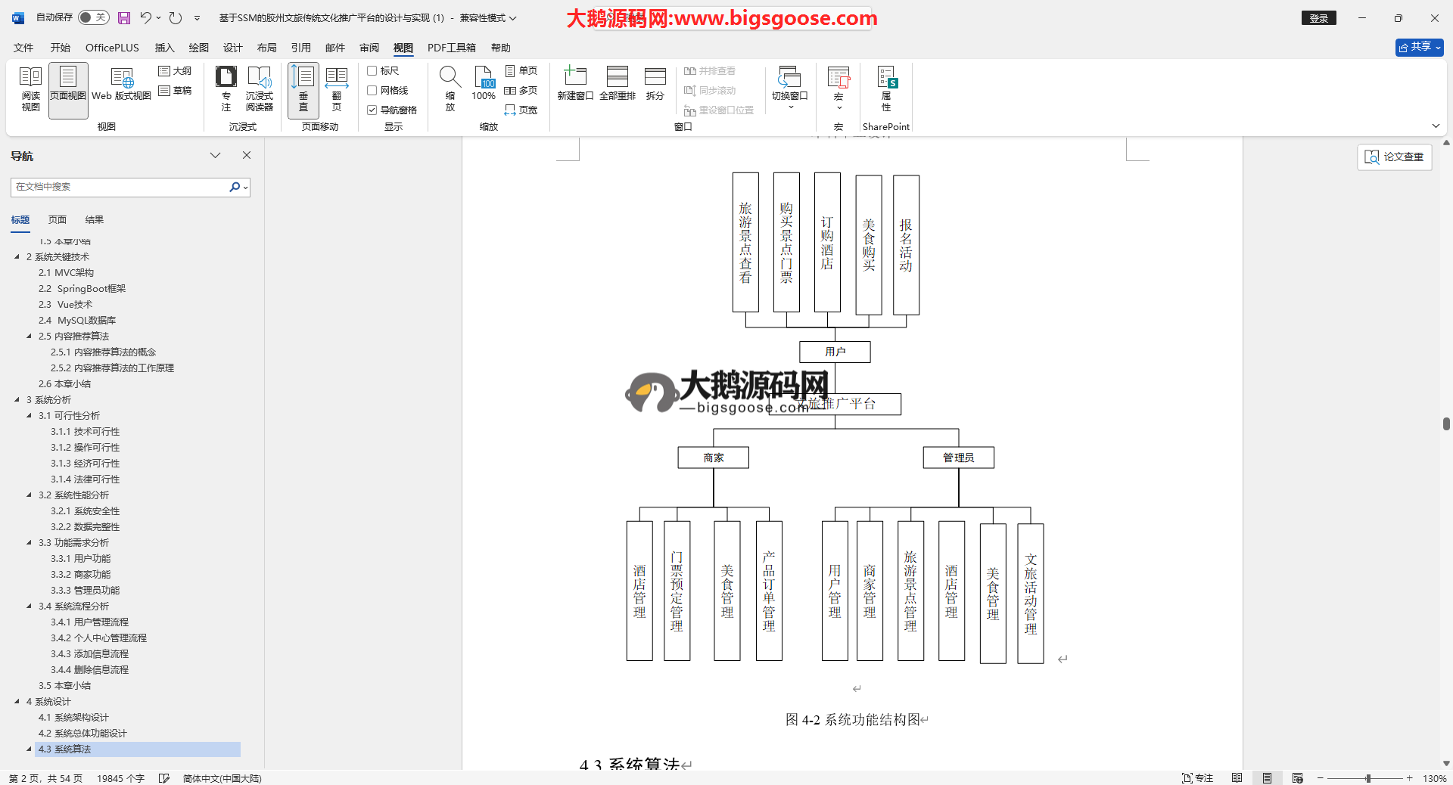The image size is (1453, 785).
Task: Toggle the AutoSave switch
Action: [93, 17]
